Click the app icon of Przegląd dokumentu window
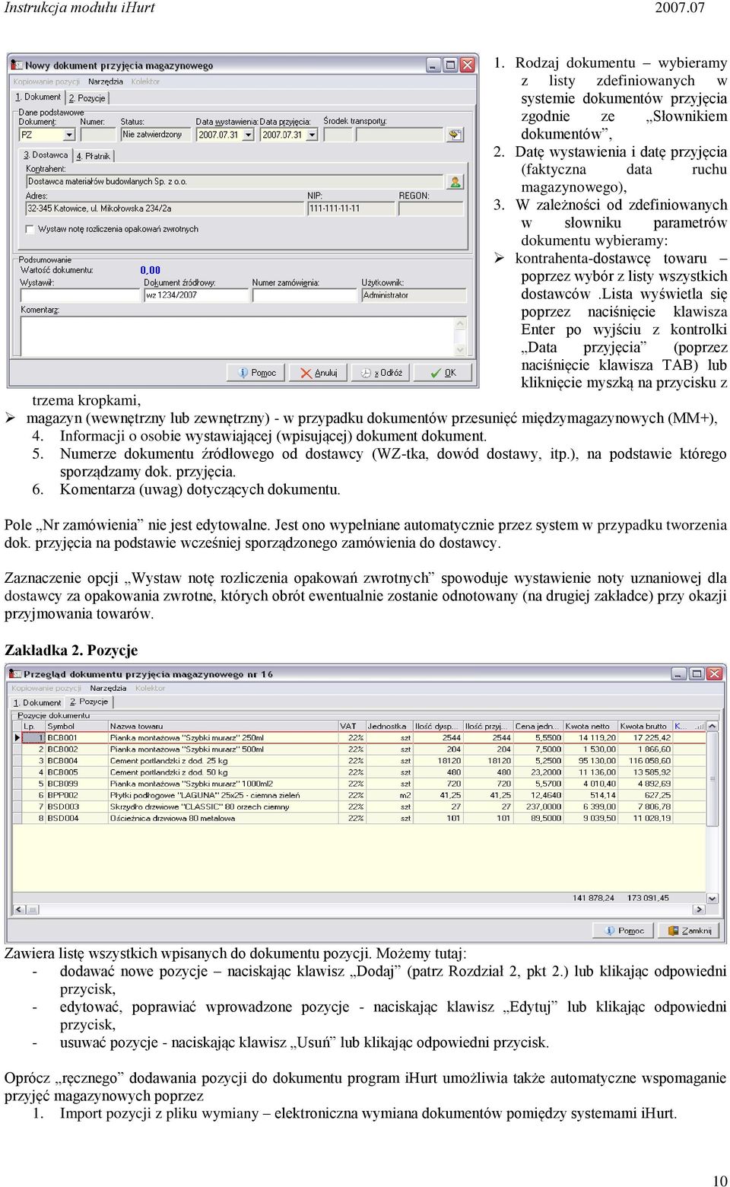The image size is (730, 1187). coord(15,674)
